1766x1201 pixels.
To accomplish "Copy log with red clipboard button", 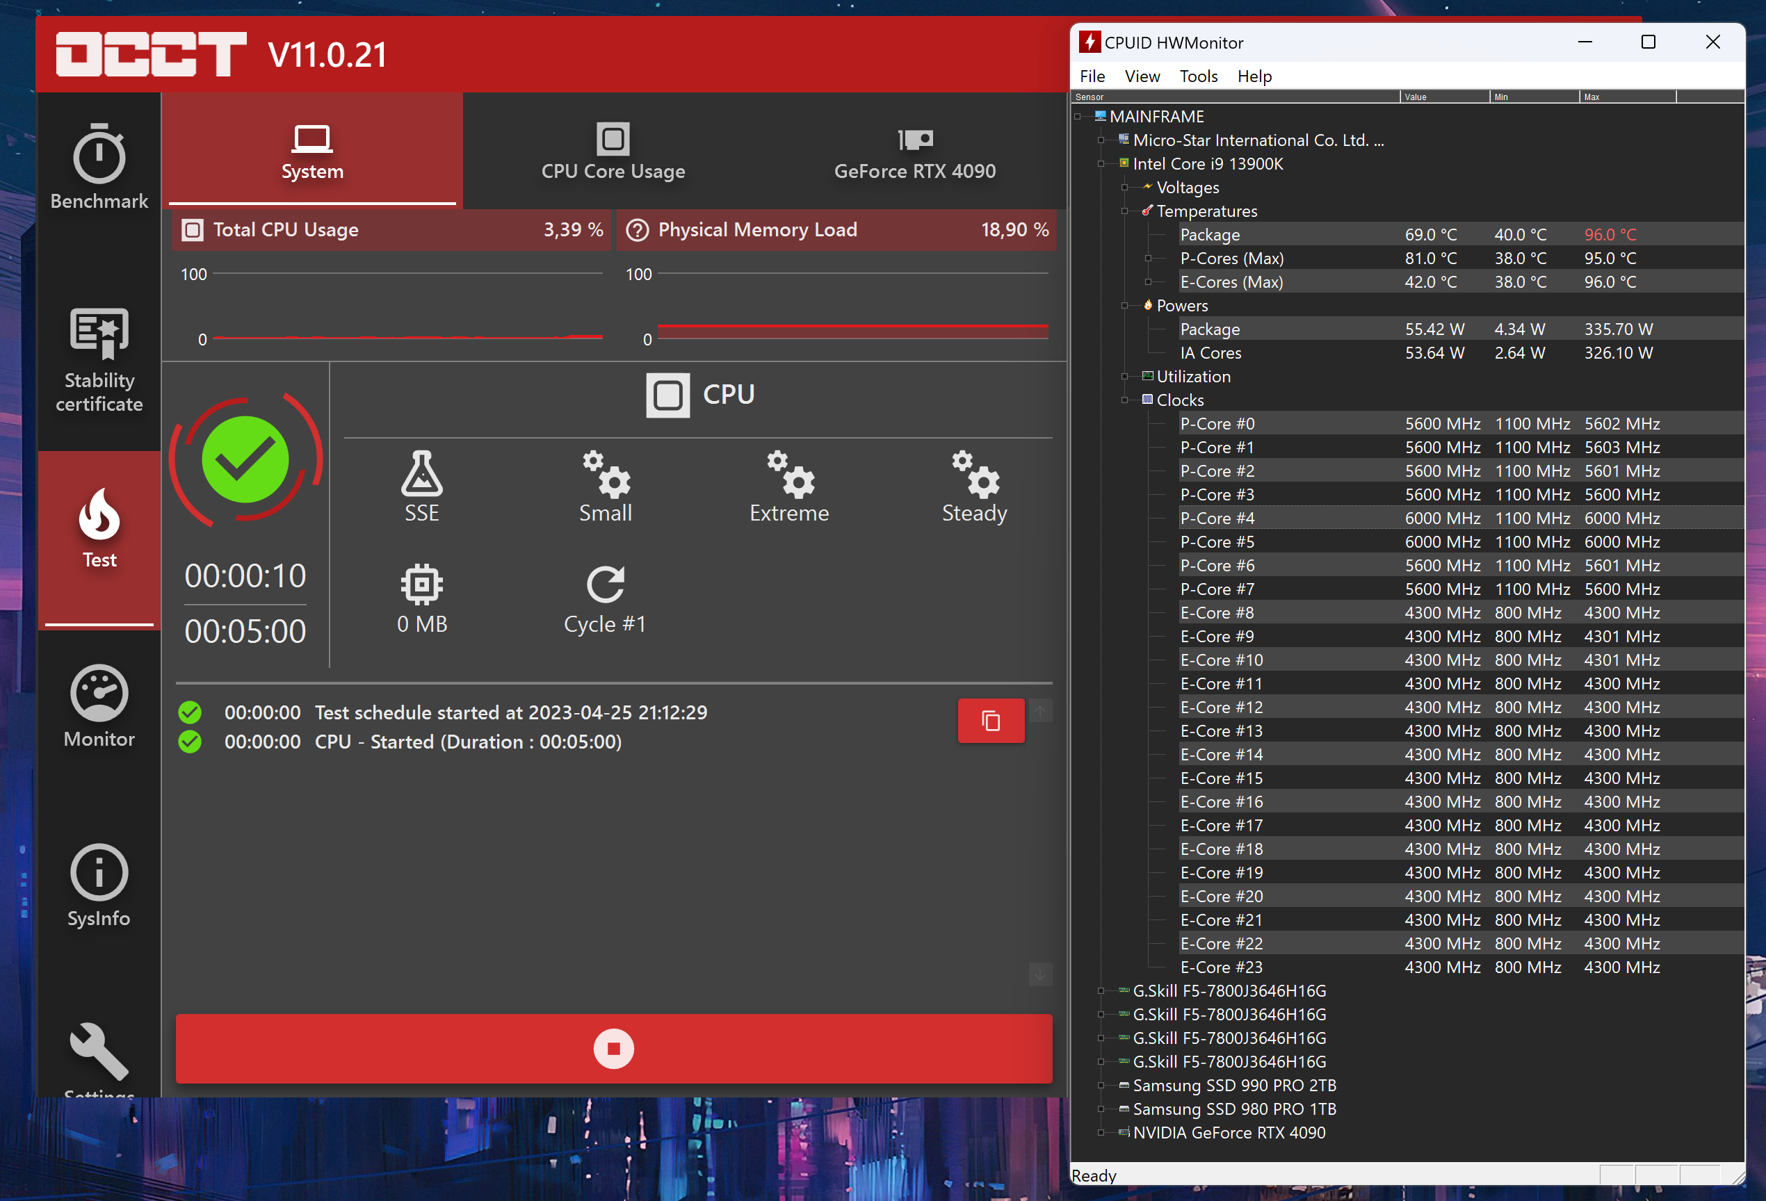I will (x=990, y=720).
